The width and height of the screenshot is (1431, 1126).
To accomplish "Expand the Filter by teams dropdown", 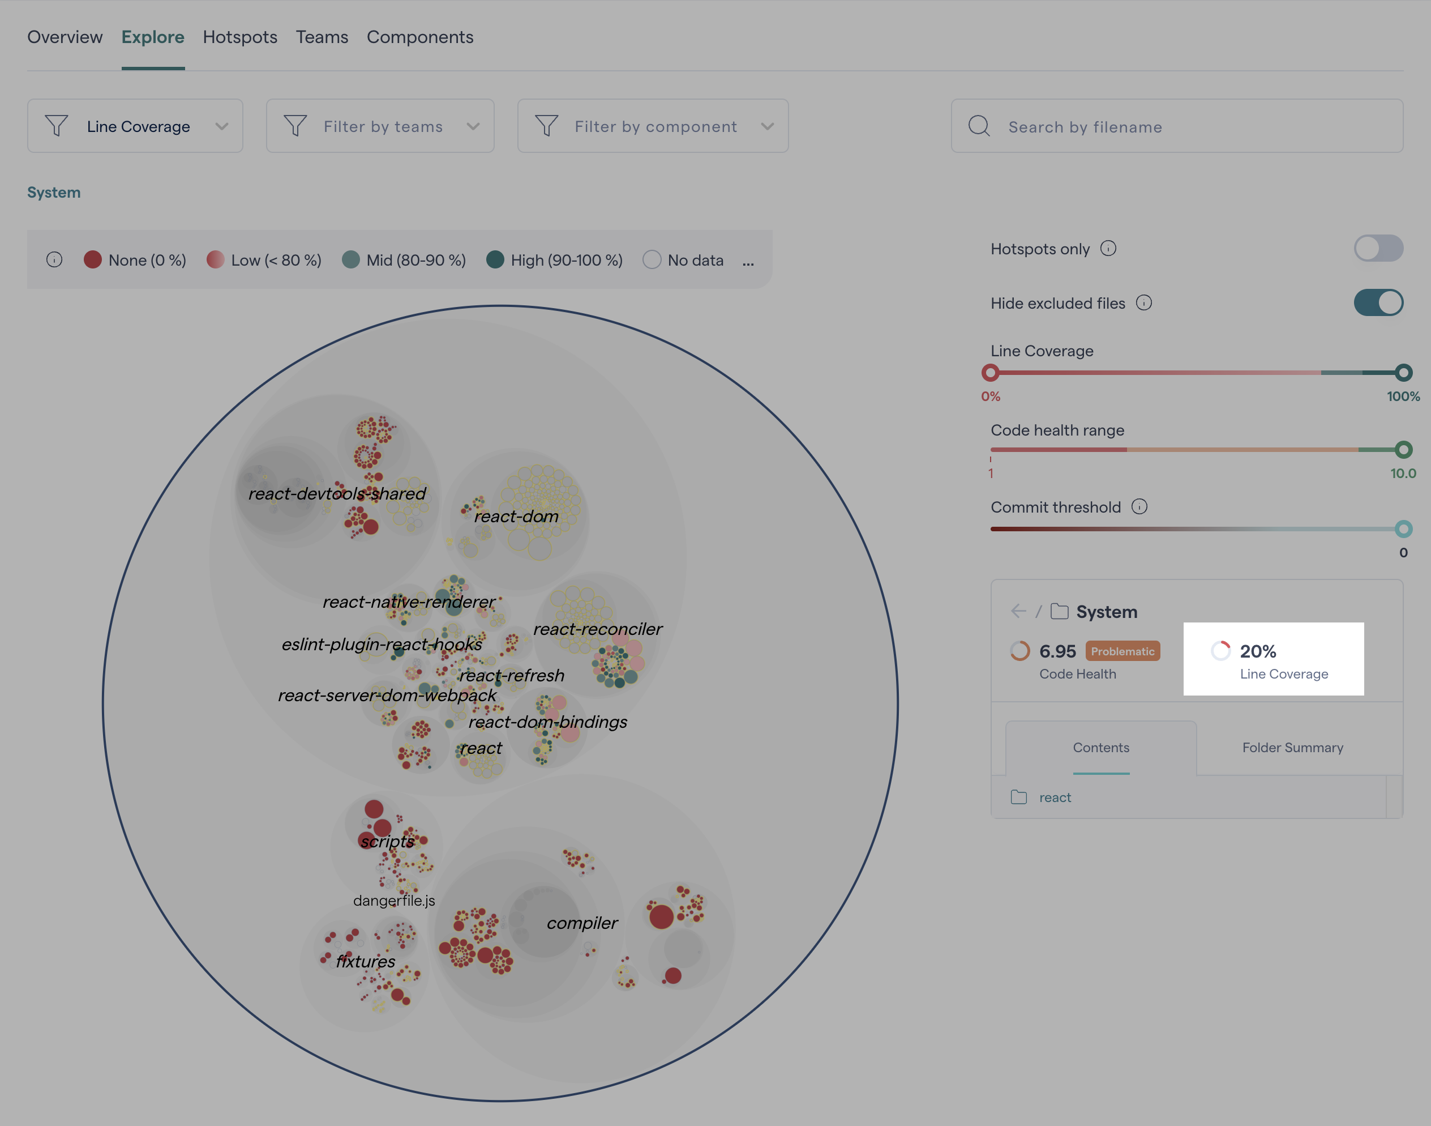I will (x=380, y=126).
